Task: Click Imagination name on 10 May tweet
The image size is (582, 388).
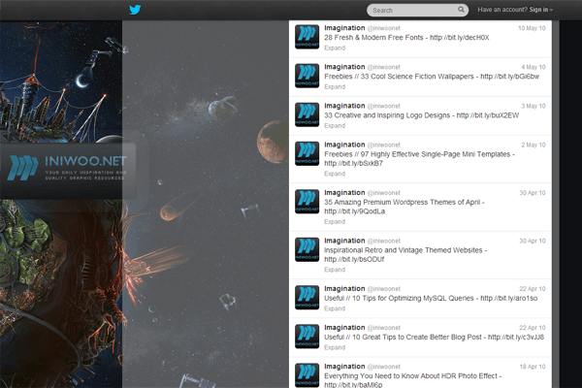Action: tap(344, 28)
